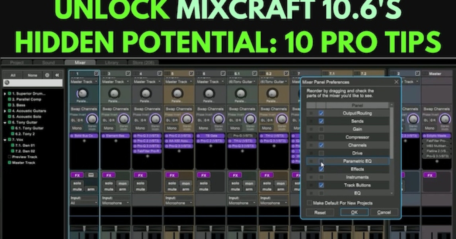Click Cancel in Mixer Panel Preferences
This screenshot has width=456, height=239.
[384, 212]
